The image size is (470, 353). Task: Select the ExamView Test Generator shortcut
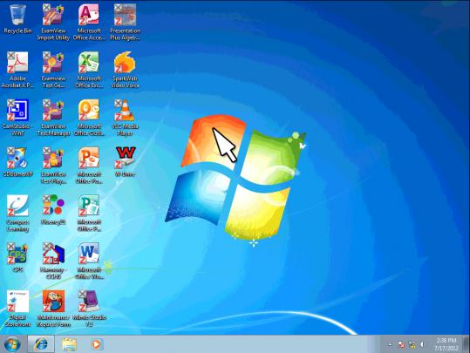[x=53, y=70]
